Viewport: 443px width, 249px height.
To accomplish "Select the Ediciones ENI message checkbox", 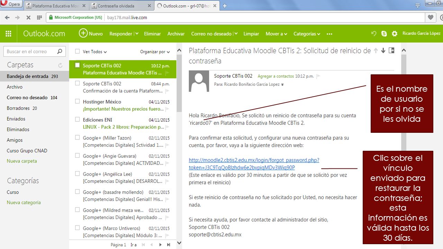I will click(x=78, y=119).
